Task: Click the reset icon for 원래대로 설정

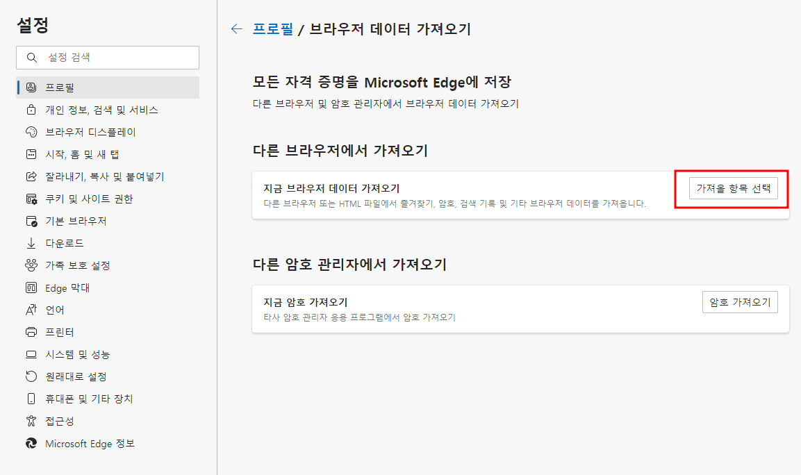Action: pos(31,376)
